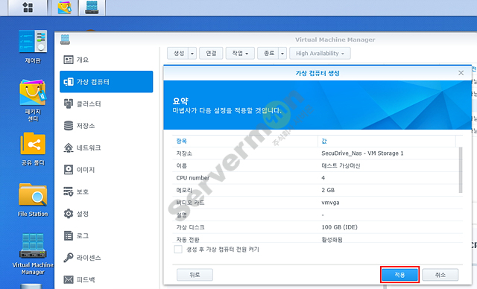Go to the 저장소 section
The image size is (477, 289).
point(86,126)
